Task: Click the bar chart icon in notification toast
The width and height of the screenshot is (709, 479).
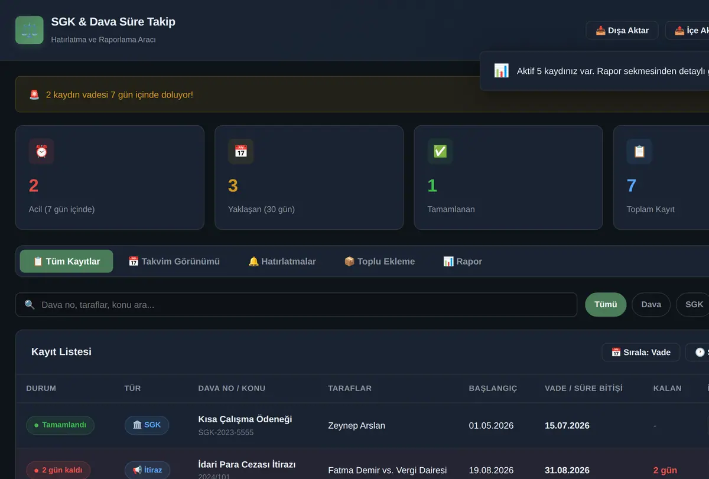Action: (x=501, y=71)
